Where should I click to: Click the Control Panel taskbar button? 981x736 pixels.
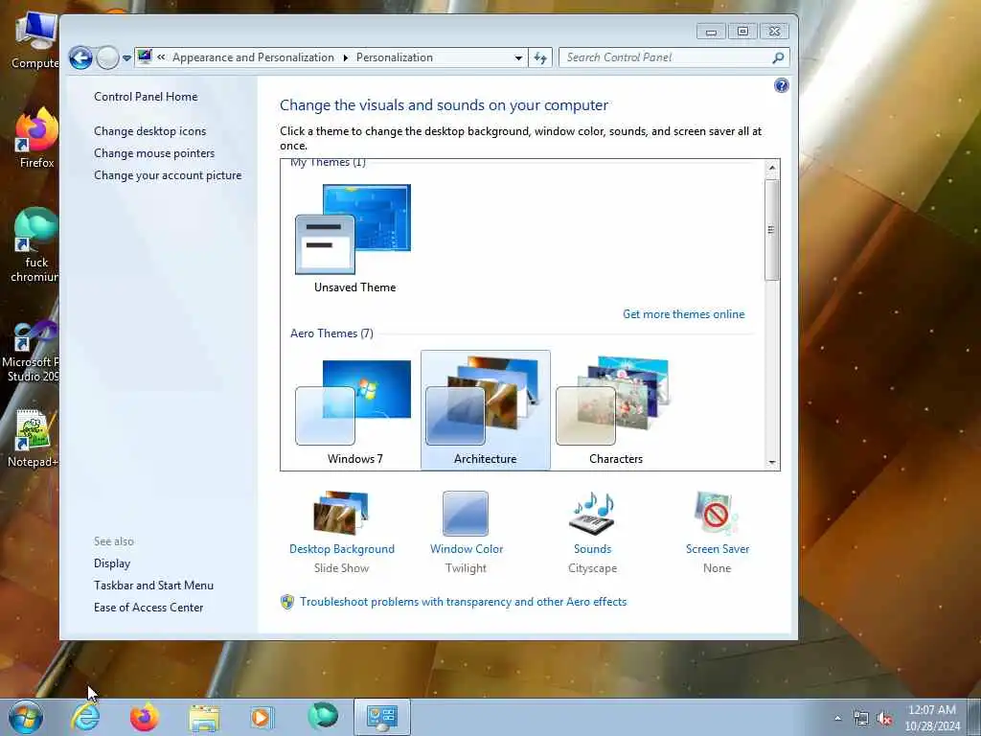pyautogui.click(x=381, y=717)
